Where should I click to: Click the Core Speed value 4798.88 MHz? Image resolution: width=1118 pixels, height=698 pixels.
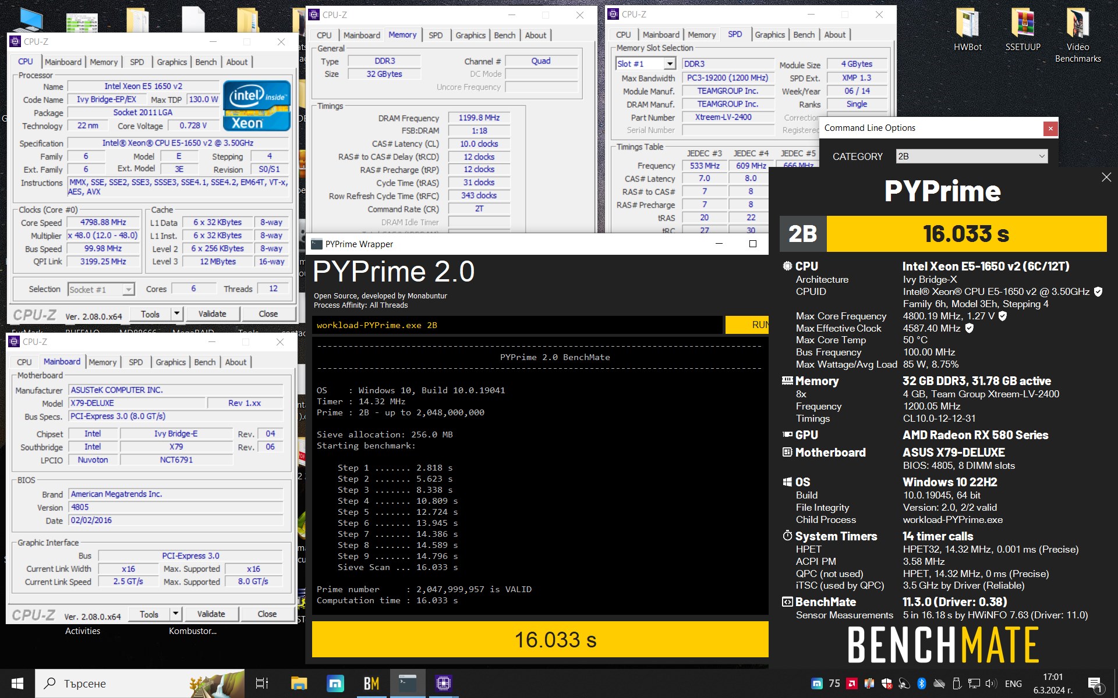[x=103, y=222]
